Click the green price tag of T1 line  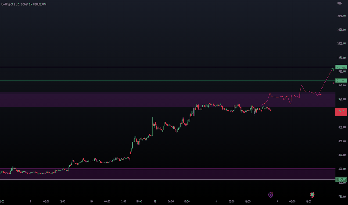pos(341,81)
